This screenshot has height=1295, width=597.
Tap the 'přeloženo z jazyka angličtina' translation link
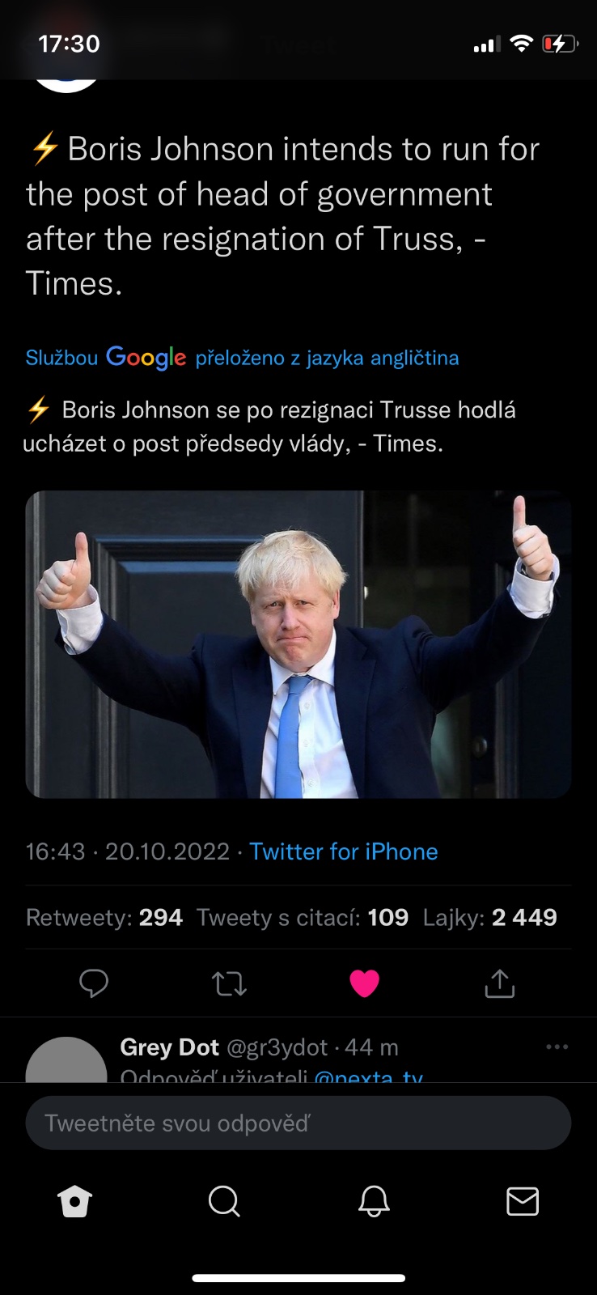pyautogui.click(x=327, y=358)
